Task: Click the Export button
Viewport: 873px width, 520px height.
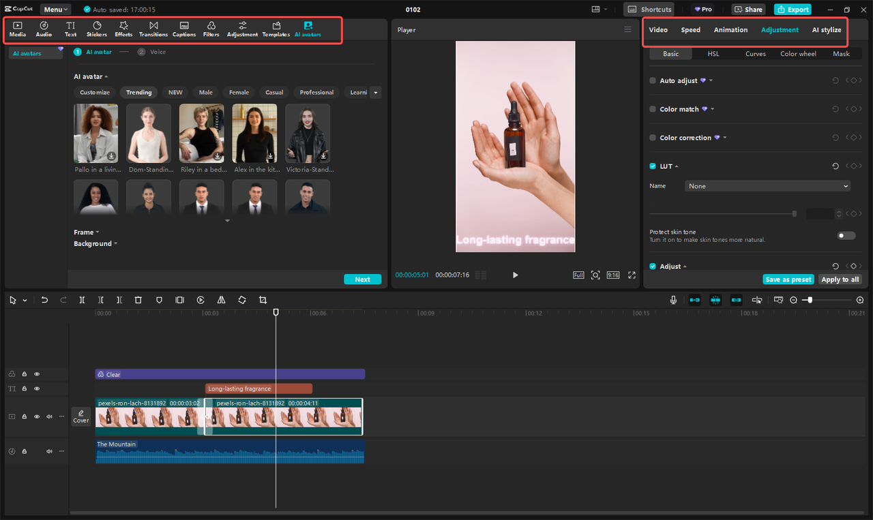Action: pos(793,10)
